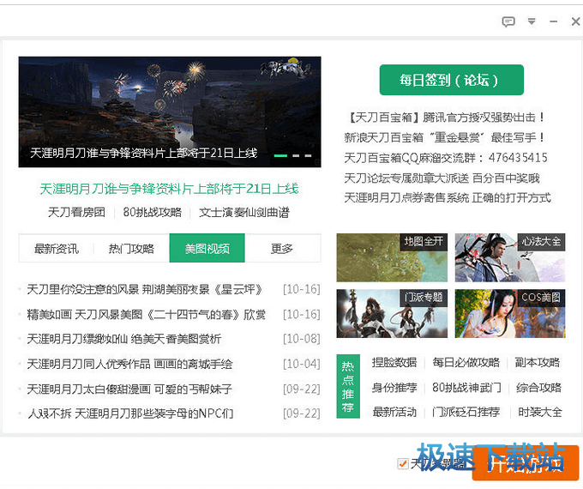Open the 地图全开 map thumbnail
The height and width of the screenshot is (489, 583).
(392, 257)
